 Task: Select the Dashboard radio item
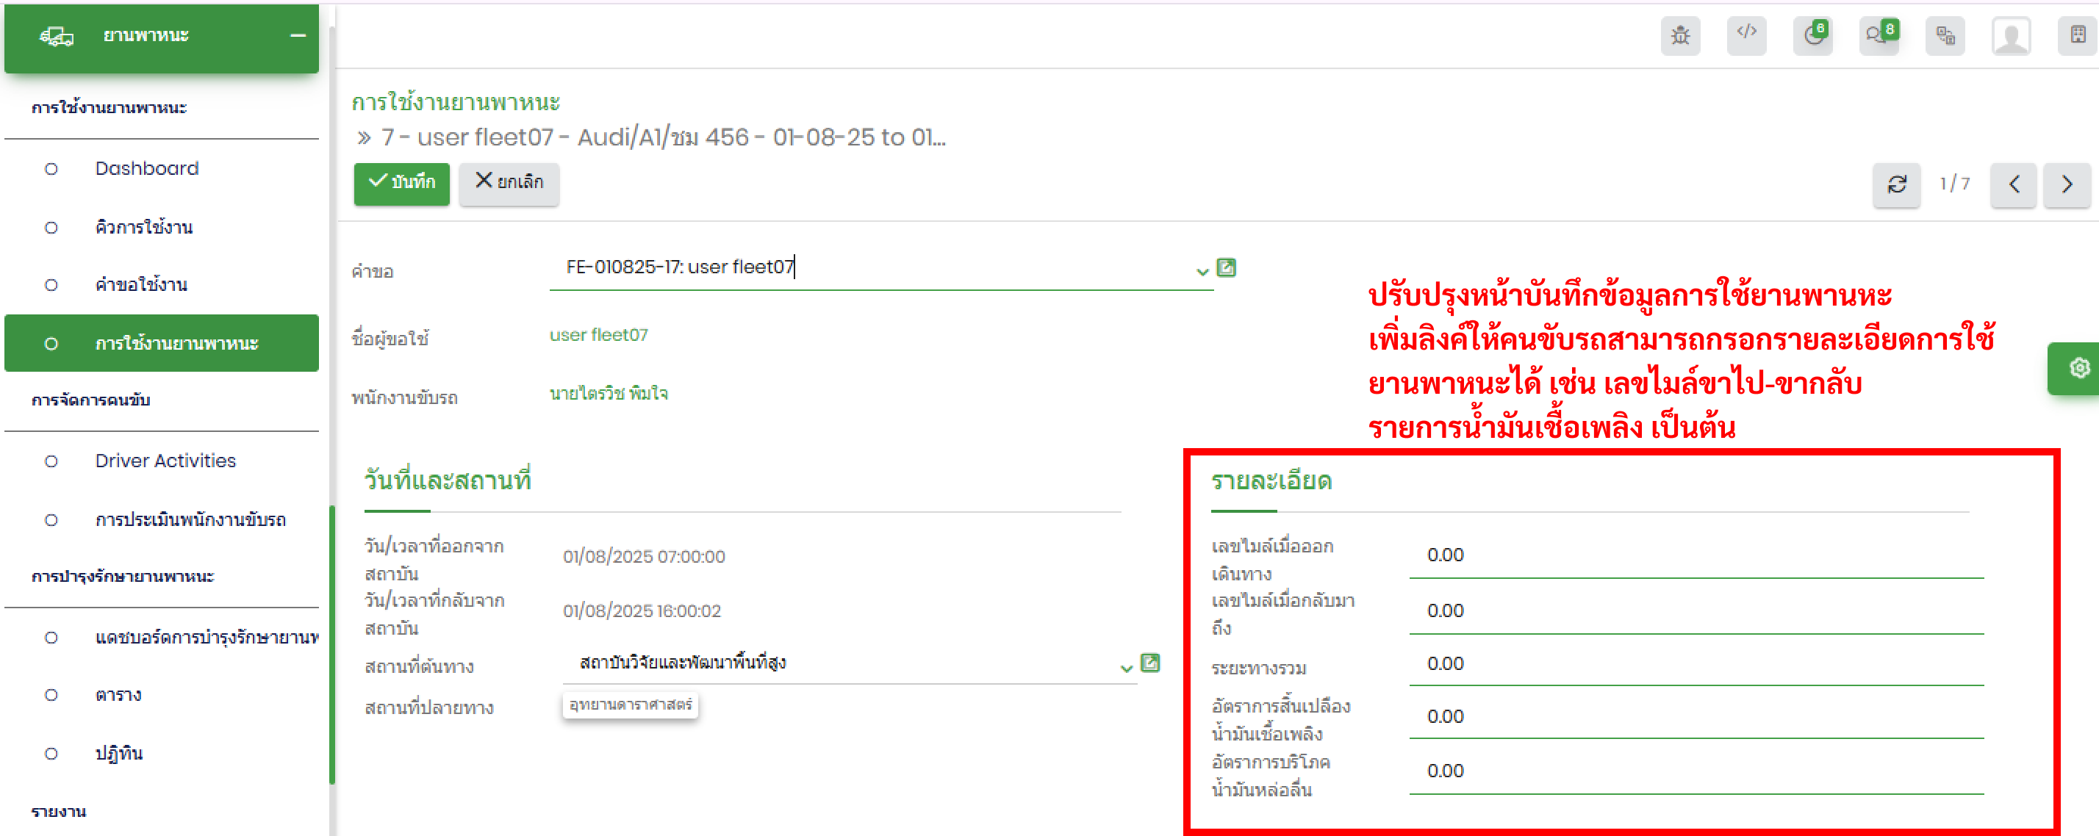pyautogui.click(x=147, y=169)
